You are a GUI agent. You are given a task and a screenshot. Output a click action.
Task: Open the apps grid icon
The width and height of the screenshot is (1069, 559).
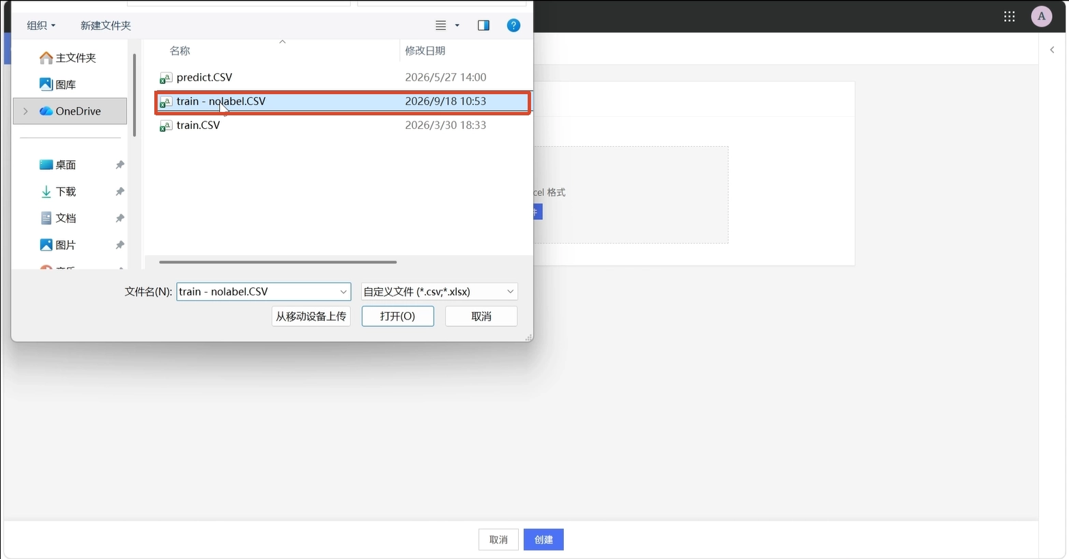1009,16
